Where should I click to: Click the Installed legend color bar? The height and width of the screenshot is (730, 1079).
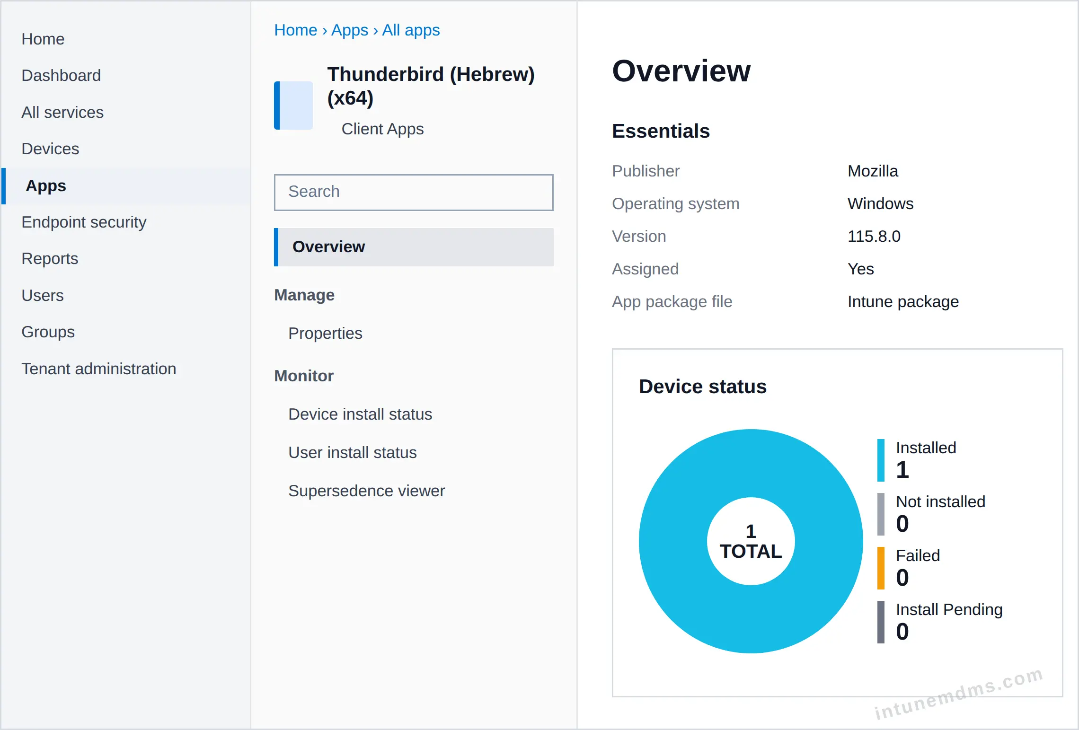881,460
